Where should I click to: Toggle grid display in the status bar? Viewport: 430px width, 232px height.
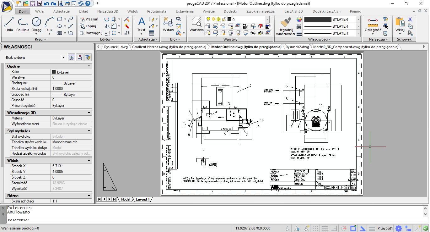pos(325,228)
